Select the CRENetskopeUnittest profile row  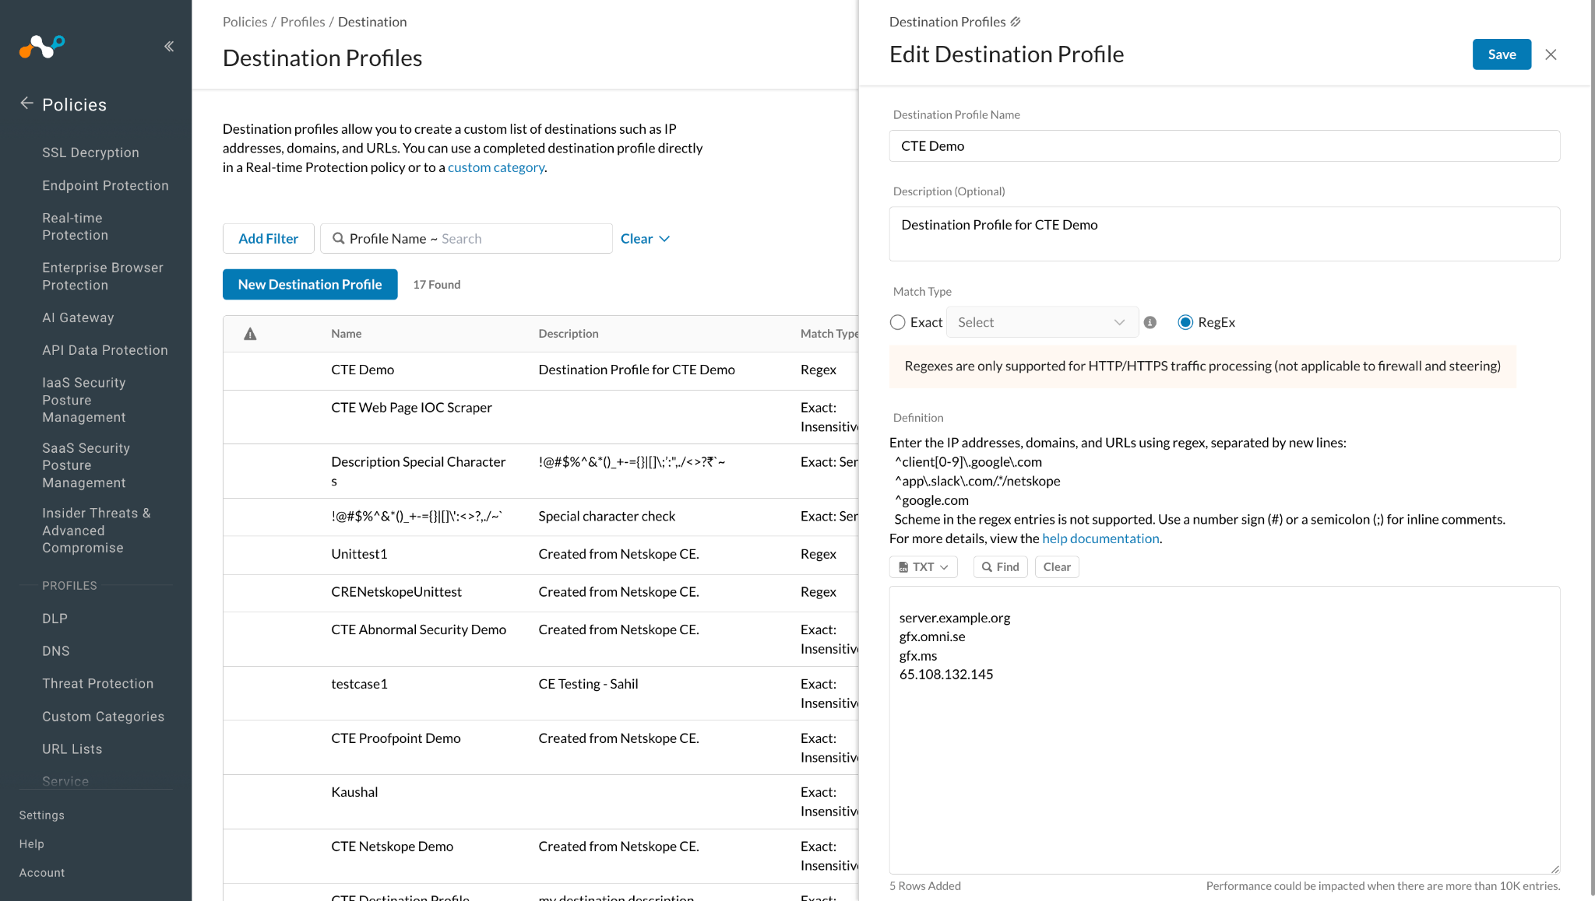540,593
